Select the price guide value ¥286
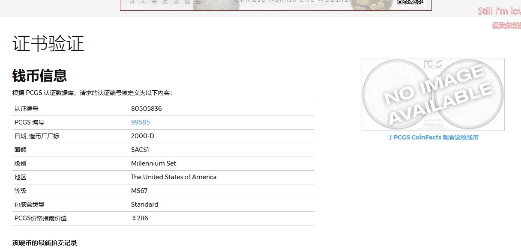Screen dimensions: 521x252 click(x=140, y=218)
